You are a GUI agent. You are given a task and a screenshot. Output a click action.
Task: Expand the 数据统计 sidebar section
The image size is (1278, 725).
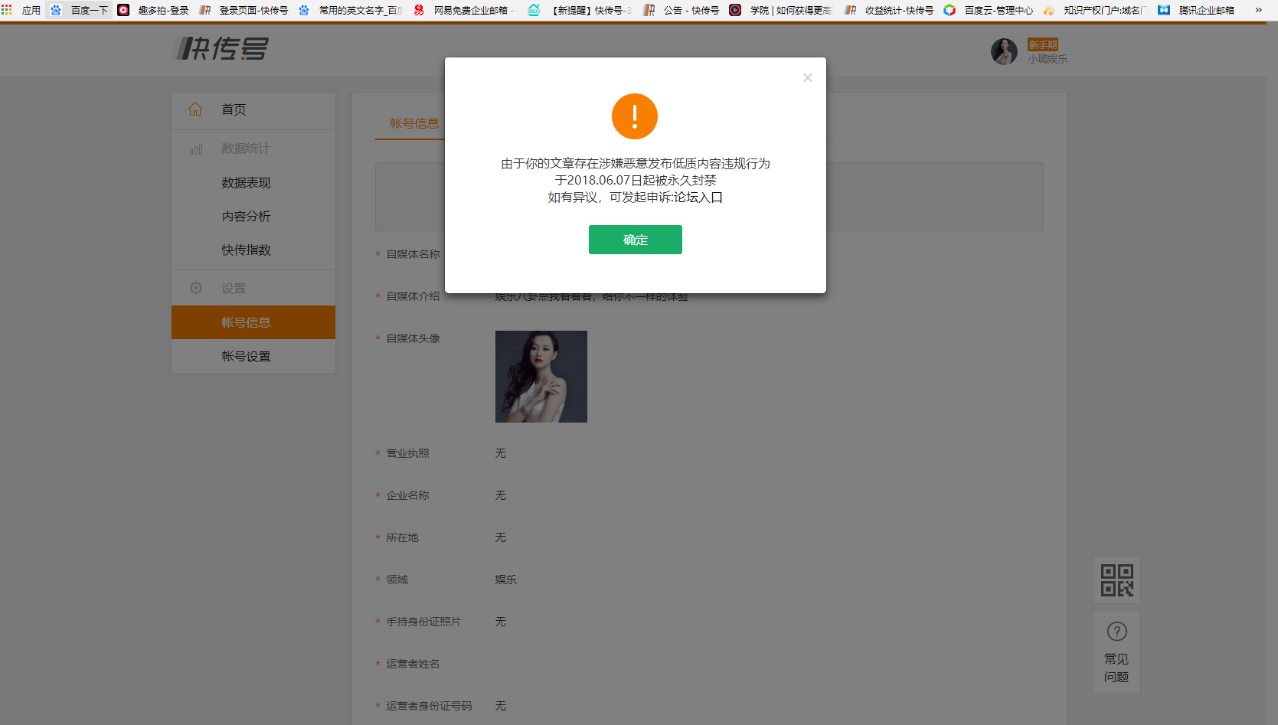(x=245, y=148)
